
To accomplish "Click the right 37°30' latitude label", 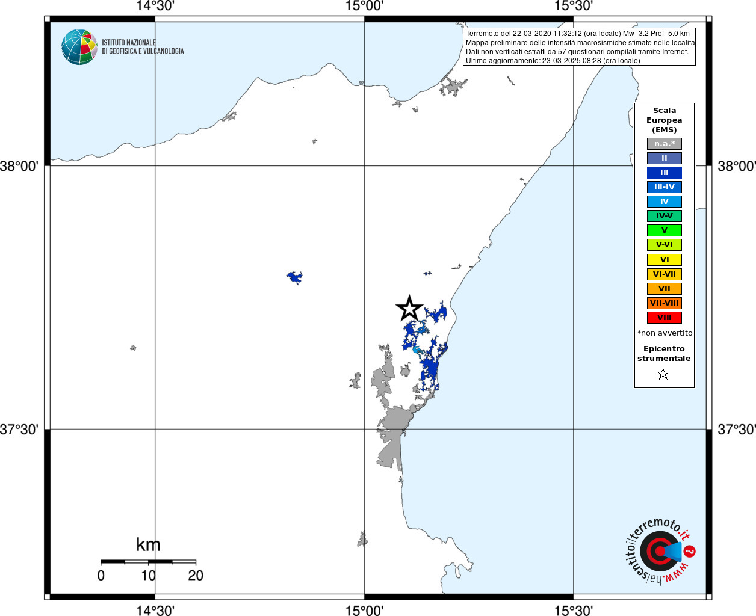I will click(x=737, y=430).
